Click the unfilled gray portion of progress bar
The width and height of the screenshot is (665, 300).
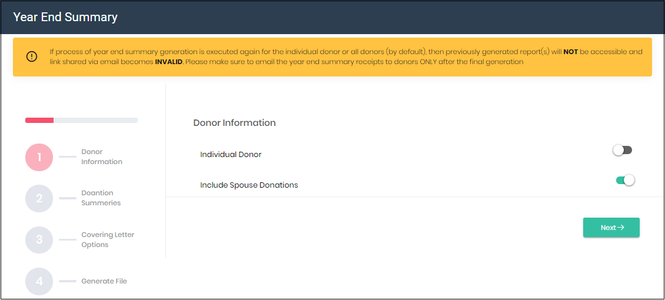tap(95, 121)
